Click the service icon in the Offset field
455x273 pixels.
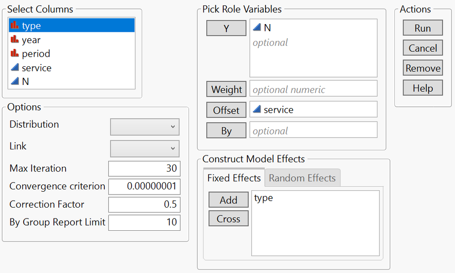pos(257,109)
